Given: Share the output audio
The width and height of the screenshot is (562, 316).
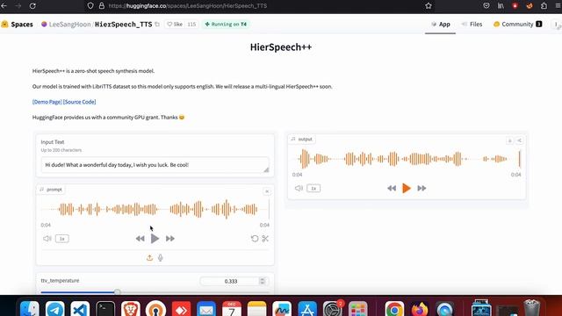Looking at the screenshot, I should [519, 140].
